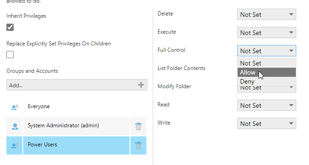Click the Power Users group icon

tap(15, 145)
